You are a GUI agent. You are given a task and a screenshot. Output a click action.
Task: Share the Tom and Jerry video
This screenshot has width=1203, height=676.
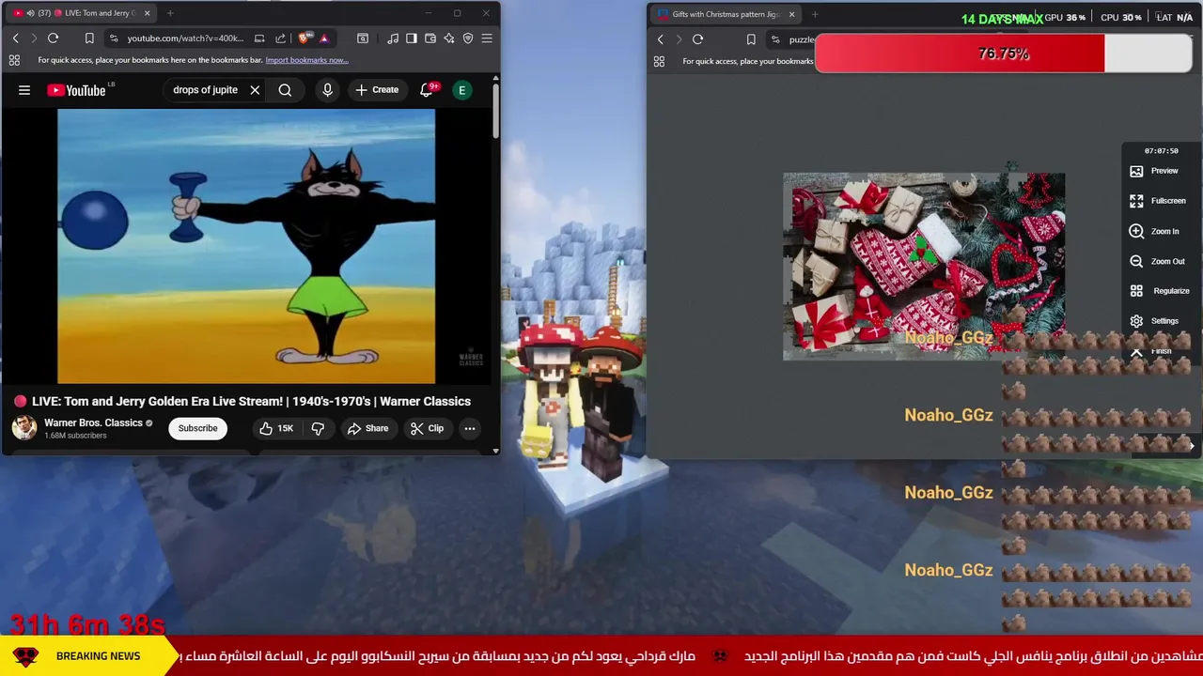pos(367,428)
